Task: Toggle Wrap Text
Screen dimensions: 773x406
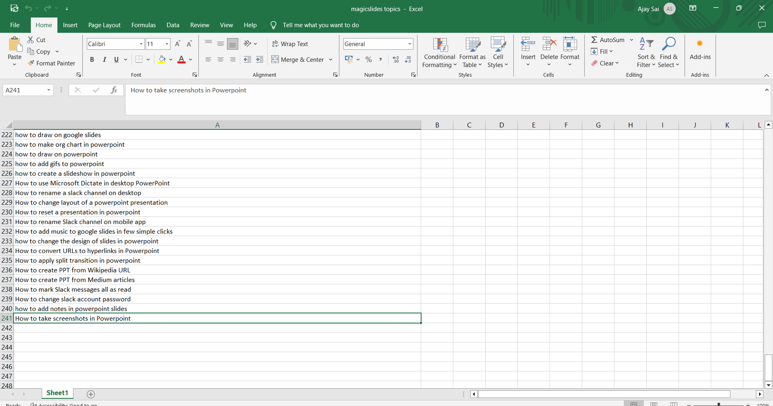Action: (290, 44)
